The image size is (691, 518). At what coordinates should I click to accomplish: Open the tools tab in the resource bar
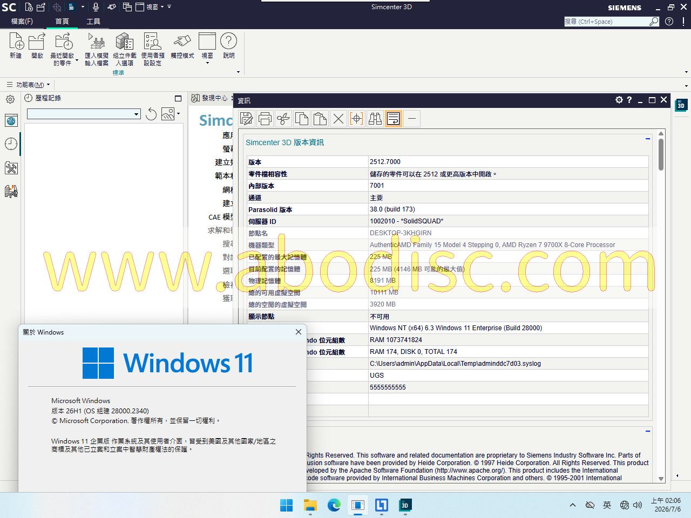point(11,168)
